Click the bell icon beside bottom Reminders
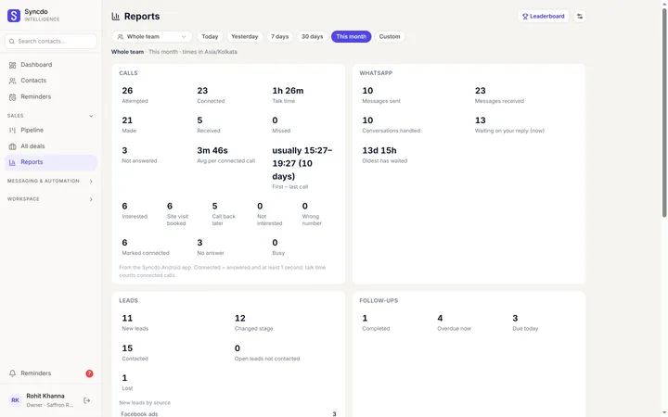This screenshot has height=417, width=668. [x=12, y=373]
